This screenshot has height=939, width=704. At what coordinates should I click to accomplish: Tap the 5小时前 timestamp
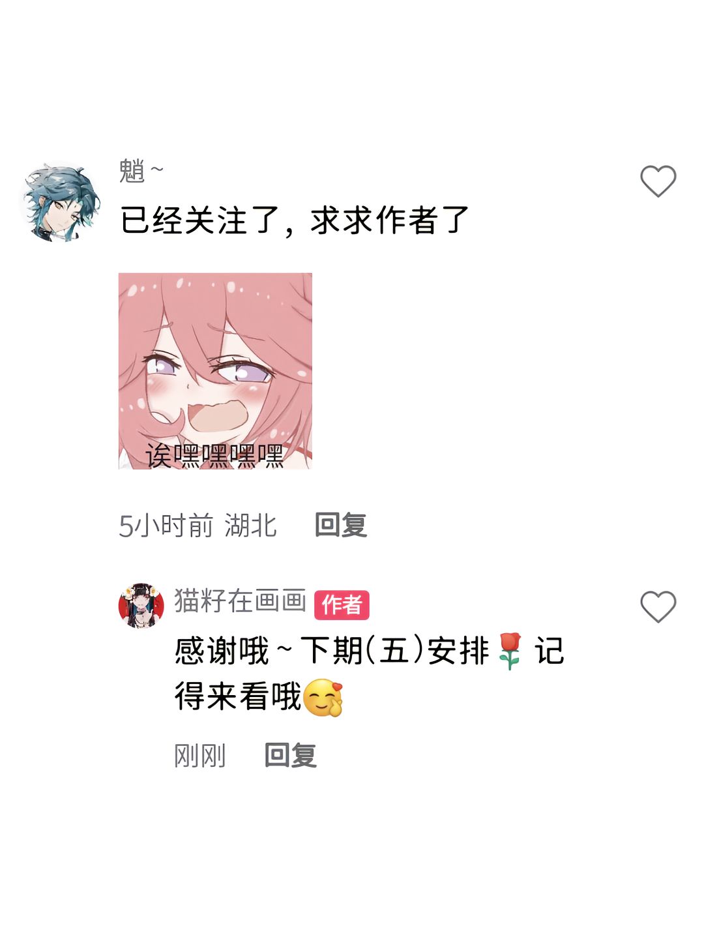(x=166, y=526)
